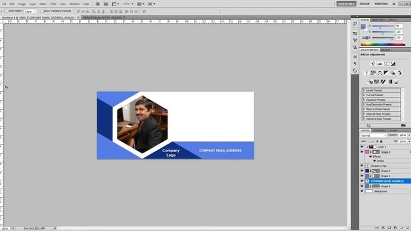Screen dimensions: 411x231
Task: Open the Image menu
Action: pos(22,4)
